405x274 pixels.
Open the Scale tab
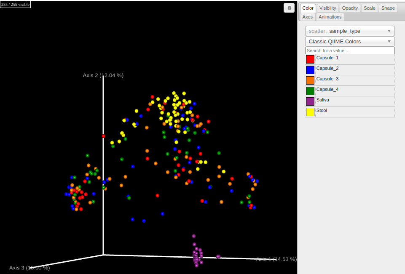[369, 8]
